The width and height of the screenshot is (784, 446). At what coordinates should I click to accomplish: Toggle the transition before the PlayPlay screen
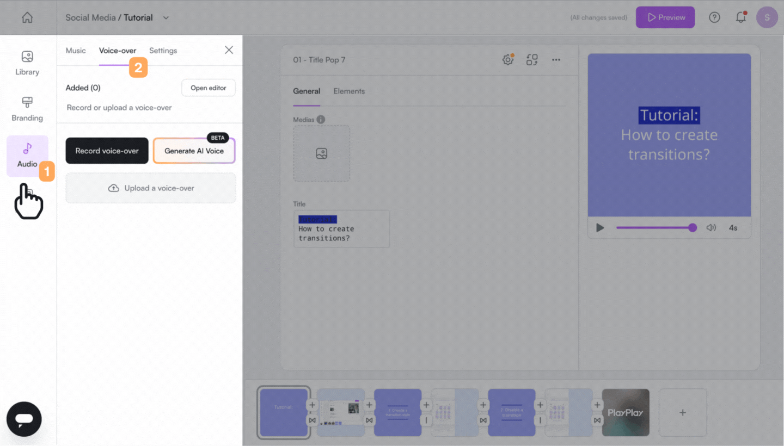[x=597, y=420]
